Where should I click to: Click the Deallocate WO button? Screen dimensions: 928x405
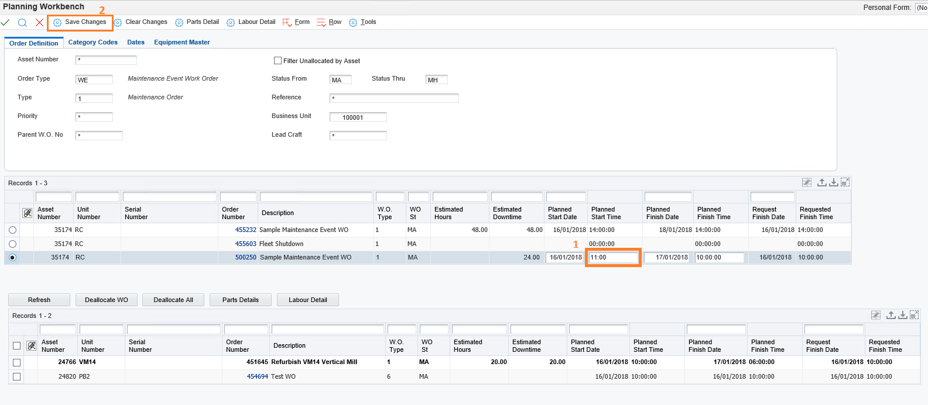106,300
